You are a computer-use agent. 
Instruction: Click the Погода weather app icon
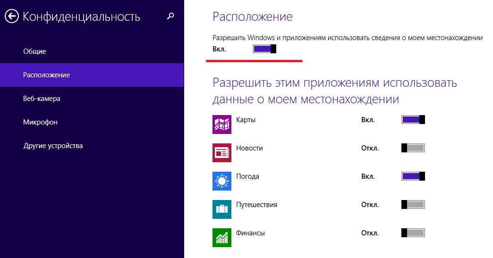coord(221,181)
